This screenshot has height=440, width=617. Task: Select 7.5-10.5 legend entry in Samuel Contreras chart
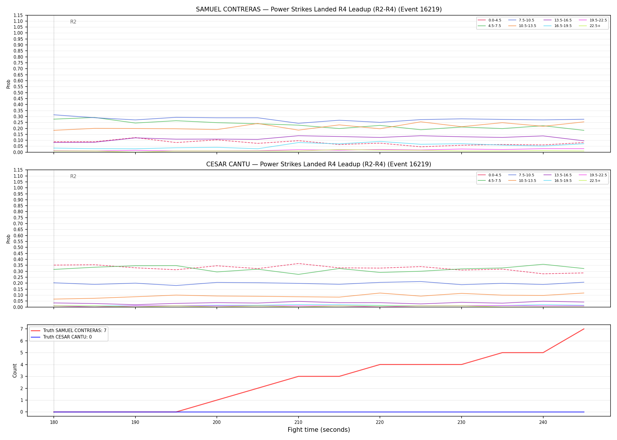(x=522, y=20)
